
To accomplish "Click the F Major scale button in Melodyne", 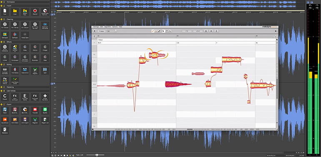I will (x=102, y=31).
